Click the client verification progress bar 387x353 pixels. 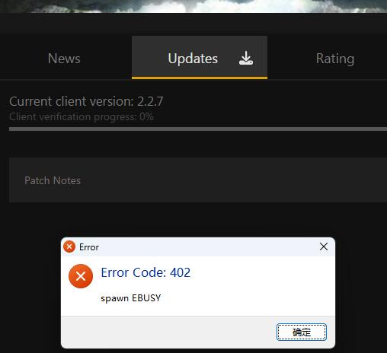tap(198, 129)
